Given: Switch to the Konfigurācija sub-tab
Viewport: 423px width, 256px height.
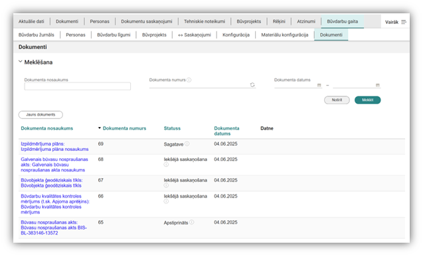Looking at the screenshot, I should click(x=236, y=35).
